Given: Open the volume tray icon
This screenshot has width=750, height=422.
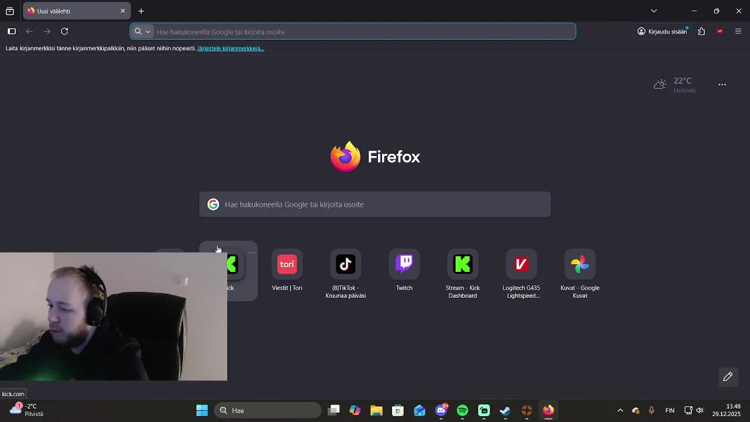Looking at the screenshot, I should [x=700, y=410].
